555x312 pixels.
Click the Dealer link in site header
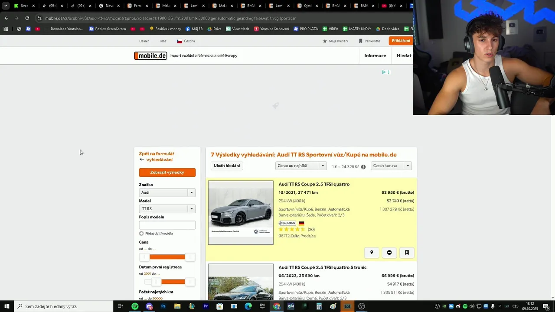pyautogui.click(x=144, y=41)
